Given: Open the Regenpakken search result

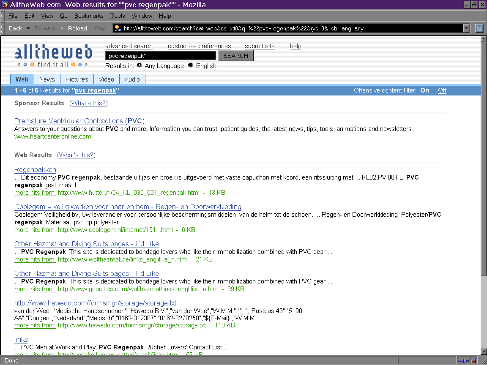Looking at the screenshot, I should 36,169.
